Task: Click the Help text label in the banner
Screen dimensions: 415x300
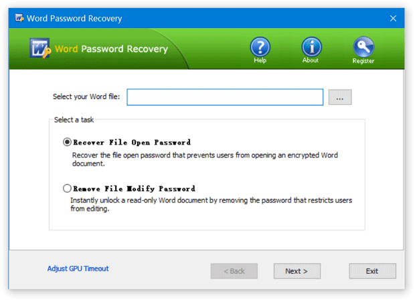Action: (260, 61)
